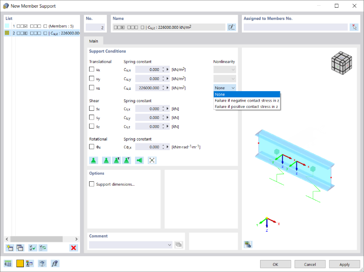Apply the second green support preset icon
This screenshot has width=364, height=272.
(x=106, y=160)
